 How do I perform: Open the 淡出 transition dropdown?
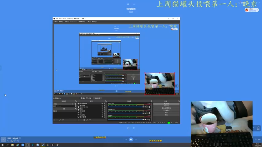(x=64, y=104)
